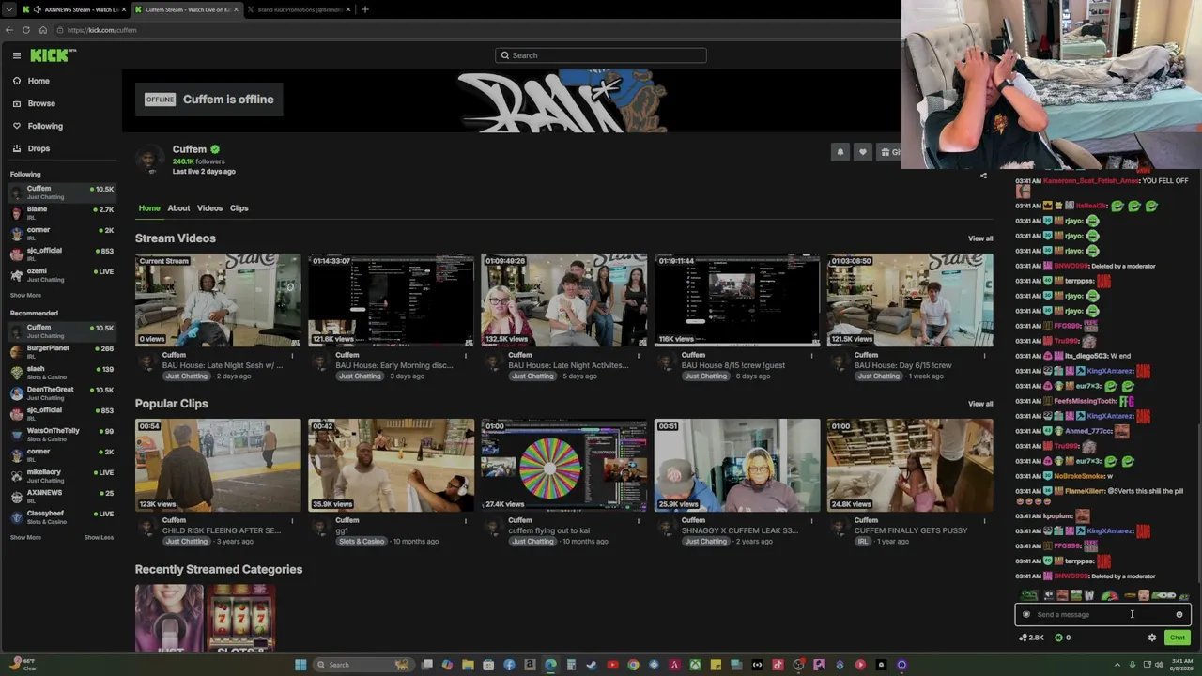The height and width of the screenshot is (676, 1202).
Task: Collapse Recommended list with Show Less
Action: 99,537
